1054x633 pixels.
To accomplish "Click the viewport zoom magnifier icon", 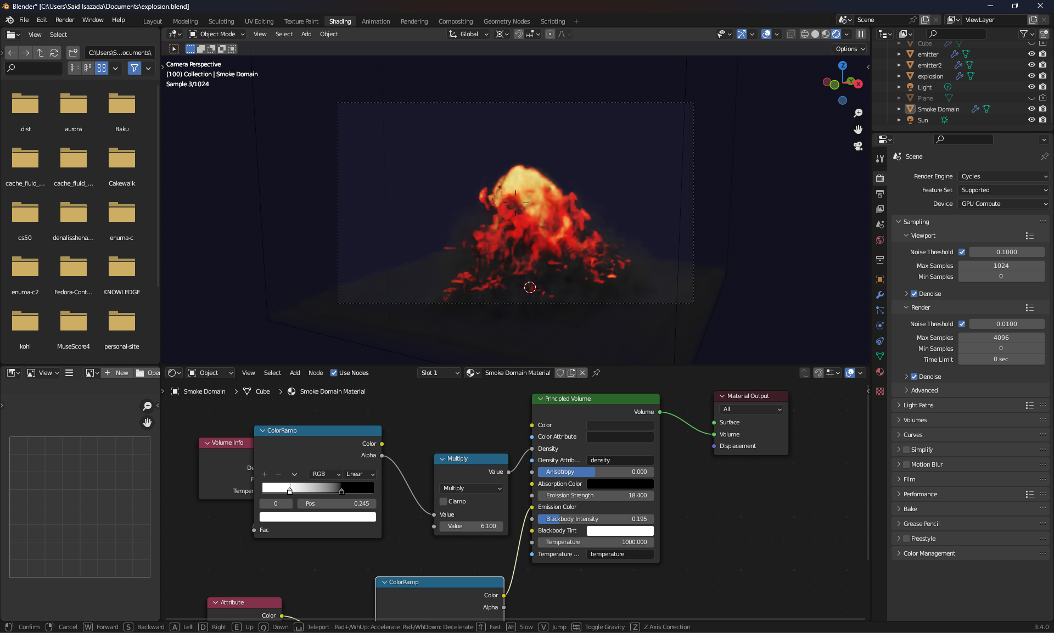I will point(858,113).
